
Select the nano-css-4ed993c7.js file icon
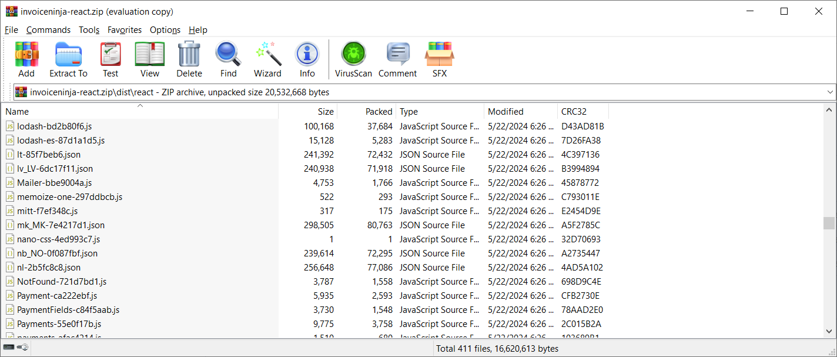click(x=10, y=239)
